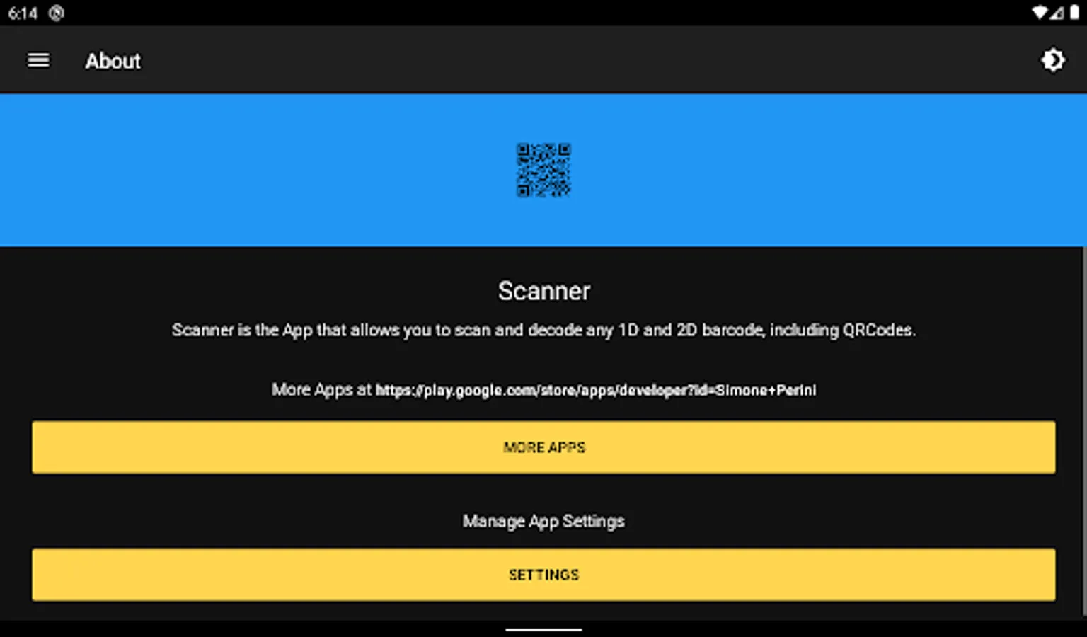Screen dimensions: 1087x637
Task: Click the 'More Apps at' text label
Action: [x=321, y=390]
